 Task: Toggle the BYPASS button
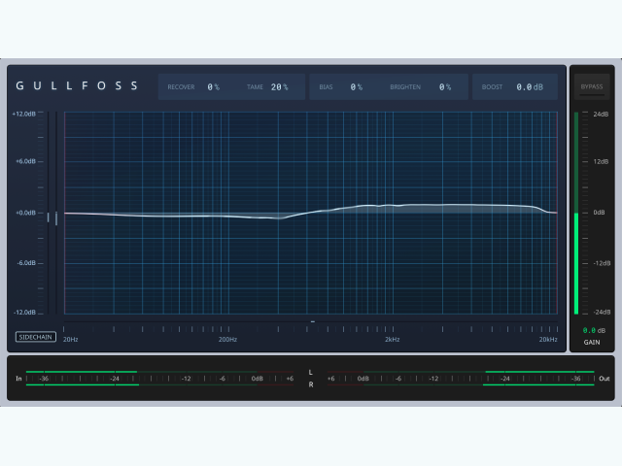pos(592,86)
